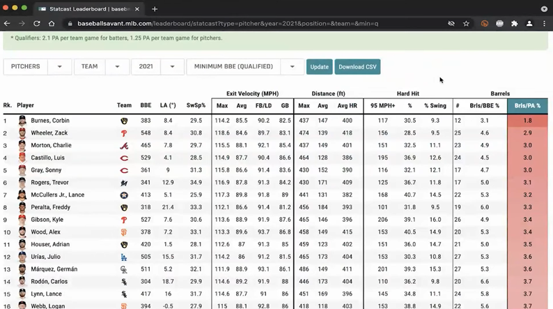This screenshot has width=553, height=309.
Task: Open the browser home page
Action: click(52, 24)
